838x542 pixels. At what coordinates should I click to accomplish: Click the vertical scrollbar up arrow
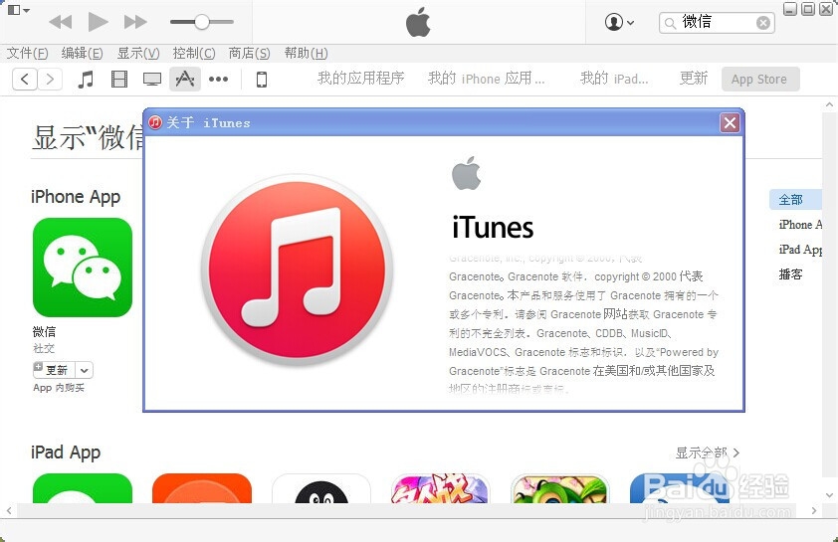point(829,104)
